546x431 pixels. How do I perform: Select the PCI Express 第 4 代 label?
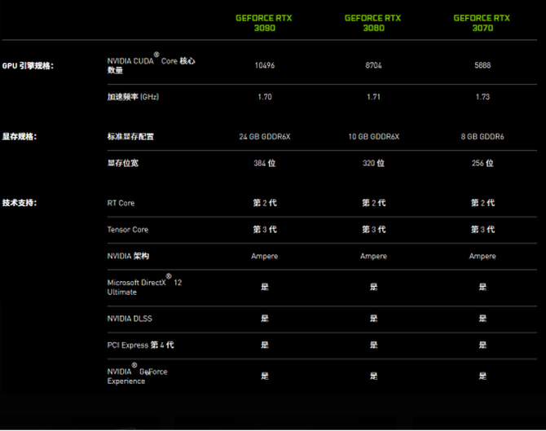(140, 345)
